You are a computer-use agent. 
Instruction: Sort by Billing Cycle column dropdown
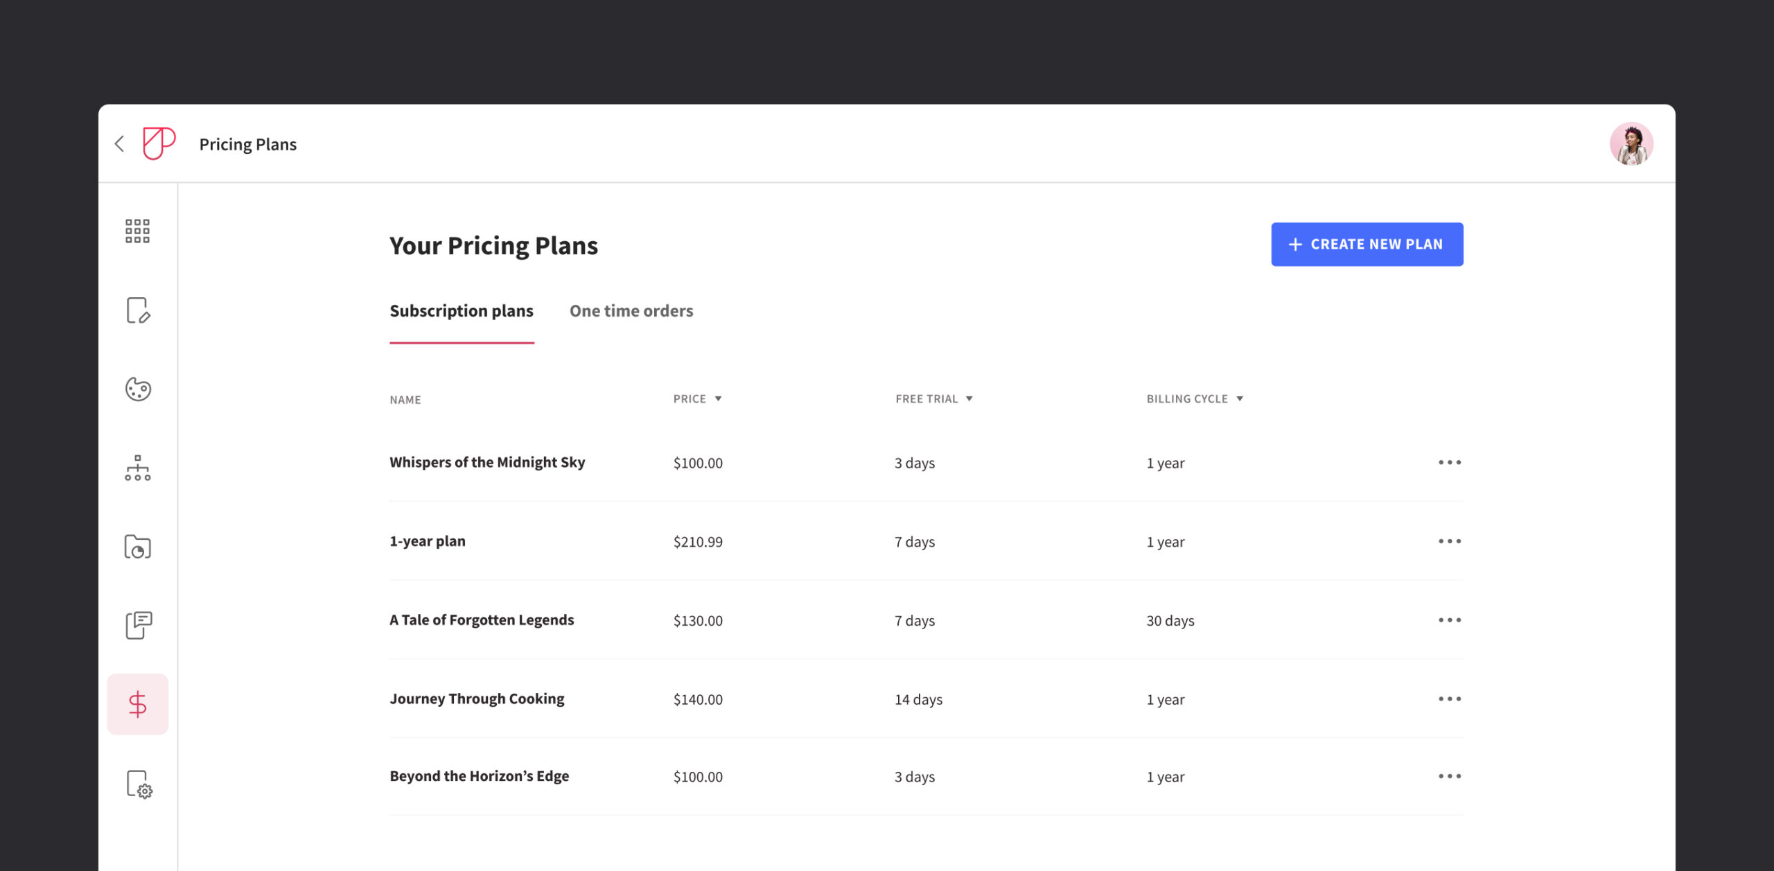(x=1239, y=399)
